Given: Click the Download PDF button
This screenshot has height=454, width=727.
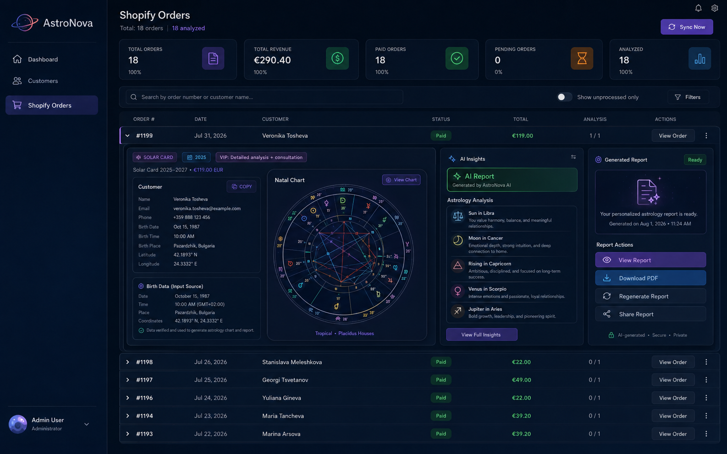Looking at the screenshot, I should 650,278.
